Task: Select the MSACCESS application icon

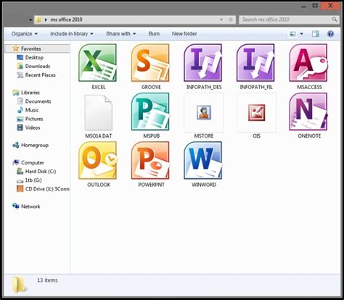Action: (308, 63)
